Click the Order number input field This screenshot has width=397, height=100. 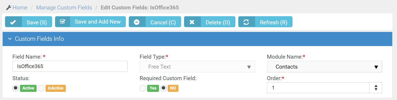[x=318, y=88]
